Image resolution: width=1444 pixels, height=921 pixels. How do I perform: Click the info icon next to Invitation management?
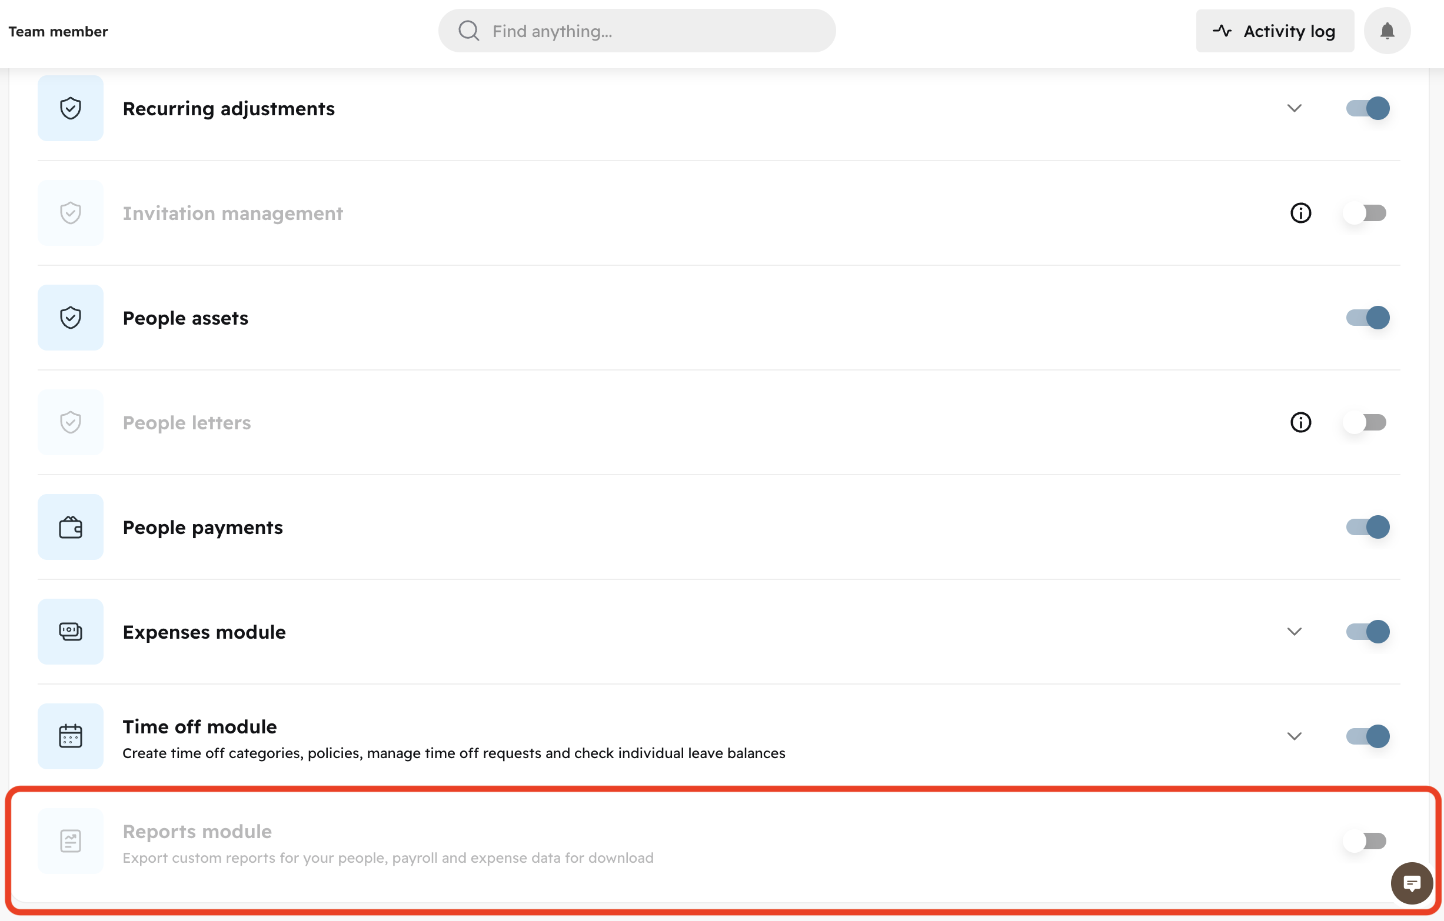(1300, 213)
